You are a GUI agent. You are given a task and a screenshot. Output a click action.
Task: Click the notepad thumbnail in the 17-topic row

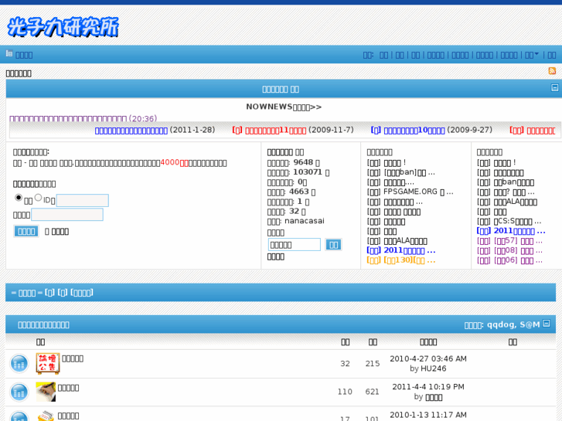pyautogui.click(x=46, y=416)
